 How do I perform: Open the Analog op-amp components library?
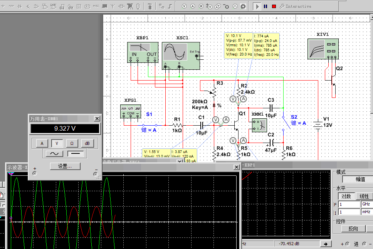[36, 7]
